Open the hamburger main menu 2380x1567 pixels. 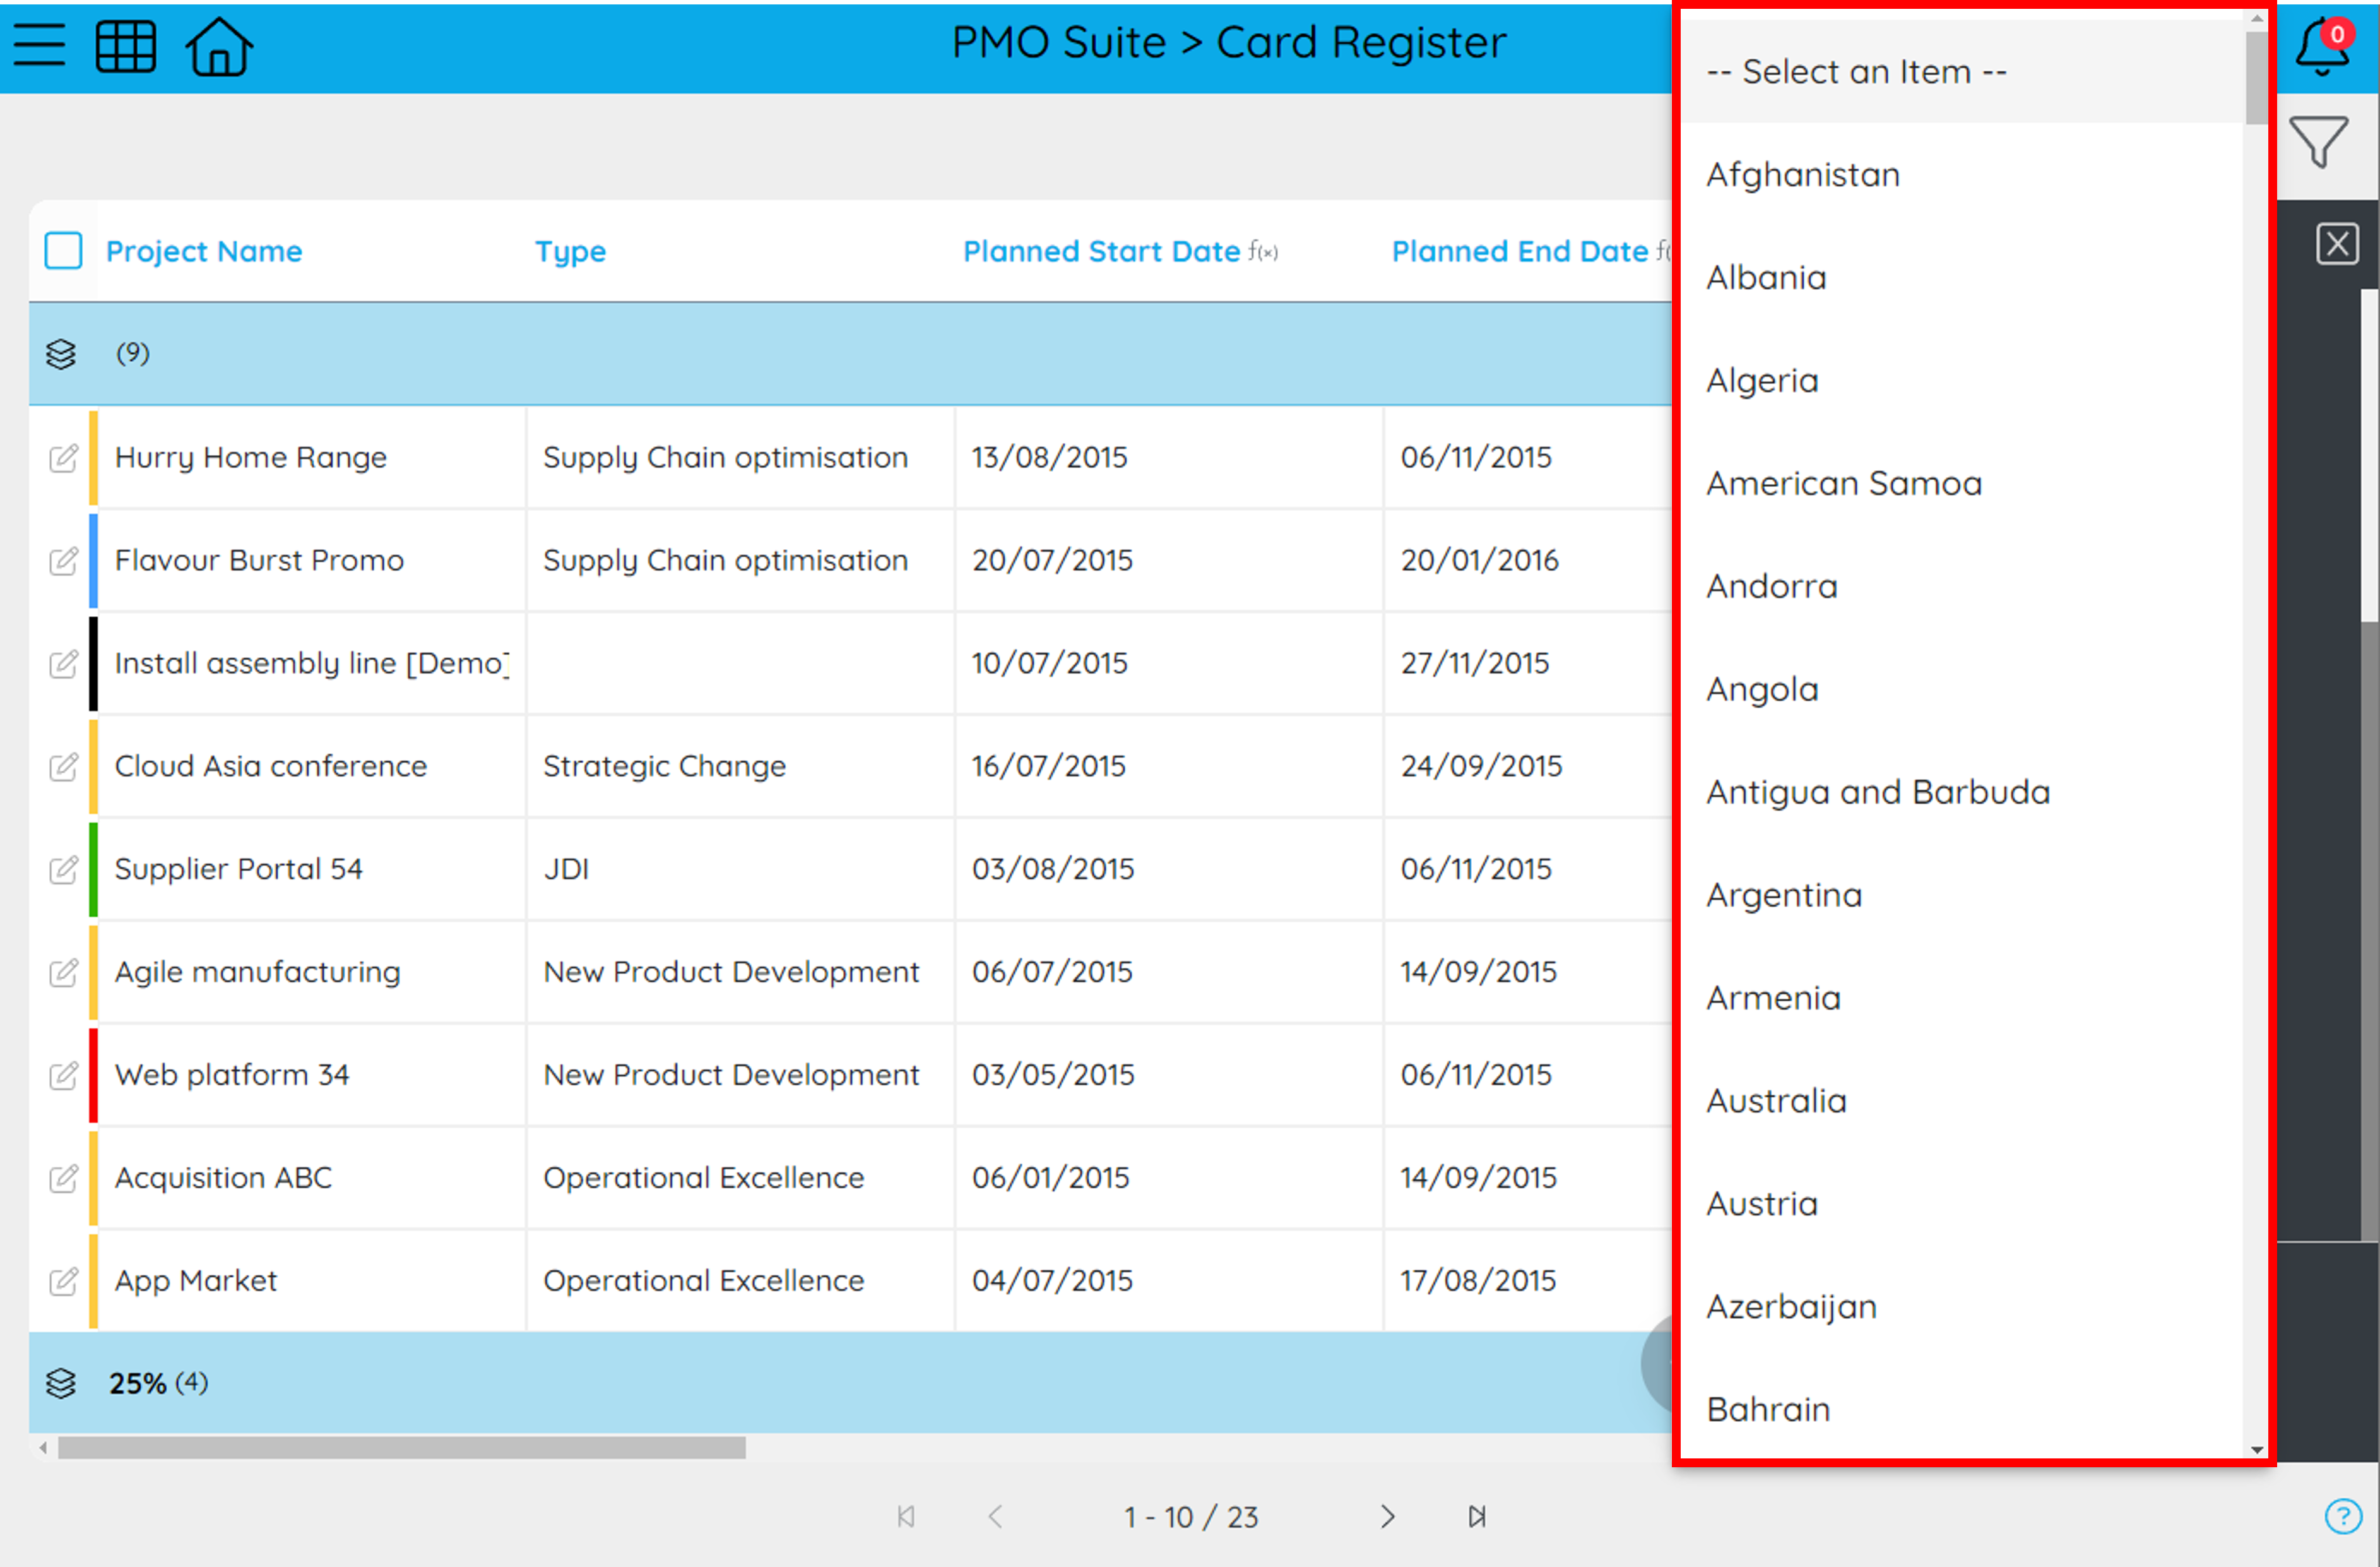(x=39, y=45)
